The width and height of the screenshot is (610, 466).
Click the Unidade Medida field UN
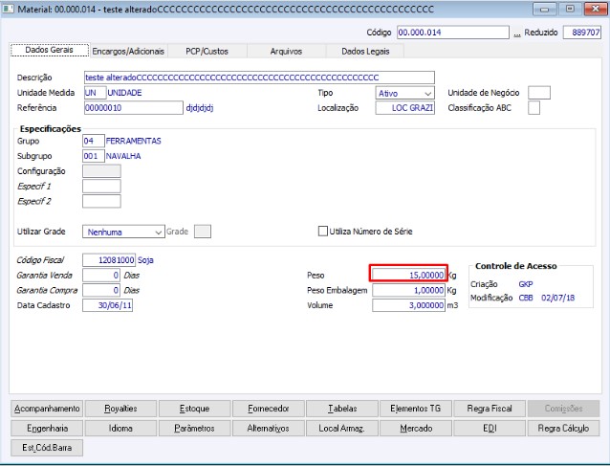[95, 93]
